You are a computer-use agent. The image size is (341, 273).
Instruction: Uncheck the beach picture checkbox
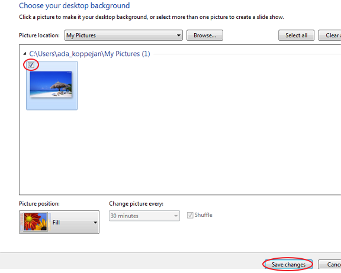pos(31,64)
